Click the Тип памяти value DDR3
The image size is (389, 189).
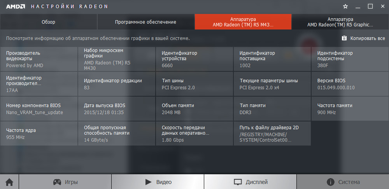coord(245,113)
